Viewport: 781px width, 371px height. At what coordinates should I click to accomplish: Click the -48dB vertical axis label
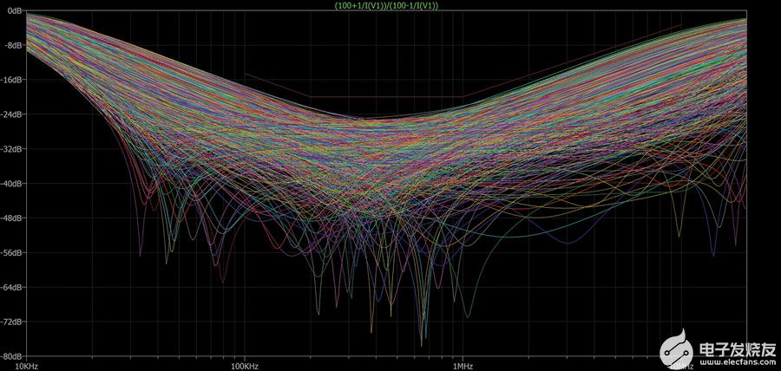click(11, 218)
